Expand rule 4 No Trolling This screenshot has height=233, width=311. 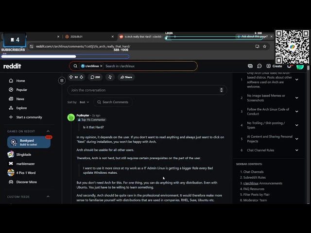(297, 125)
